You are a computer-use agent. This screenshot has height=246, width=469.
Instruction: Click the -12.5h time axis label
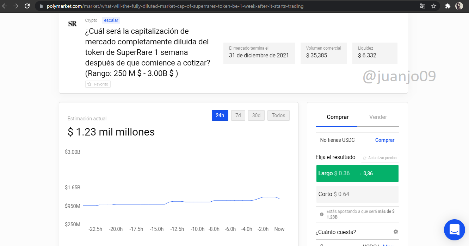[x=177, y=229]
